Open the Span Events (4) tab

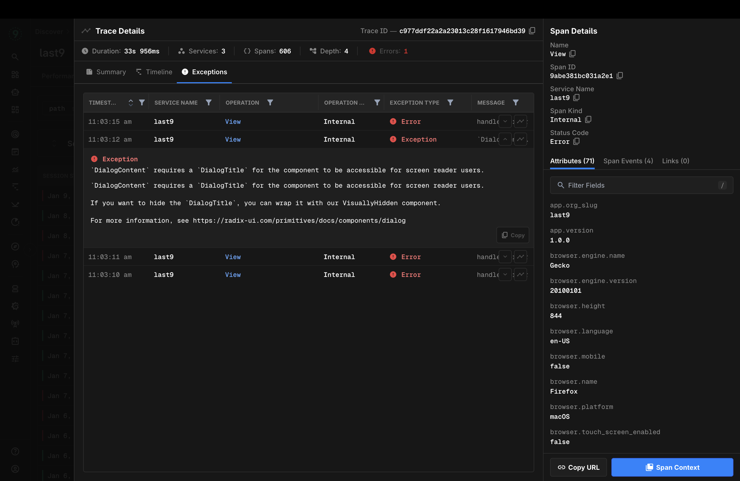[628, 161]
